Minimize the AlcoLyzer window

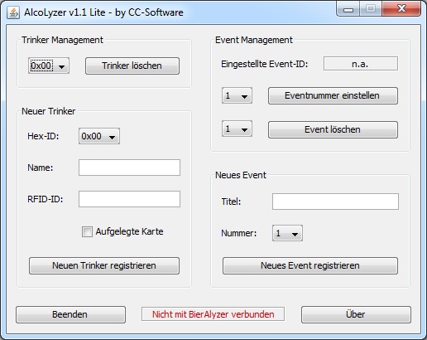coord(348,10)
